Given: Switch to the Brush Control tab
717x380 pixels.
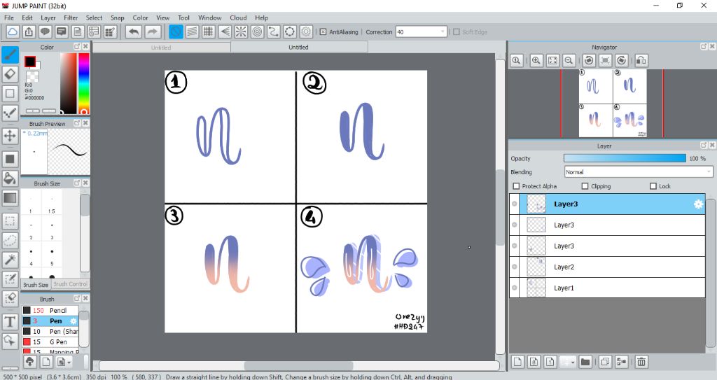Looking at the screenshot, I should tap(70, 284).
